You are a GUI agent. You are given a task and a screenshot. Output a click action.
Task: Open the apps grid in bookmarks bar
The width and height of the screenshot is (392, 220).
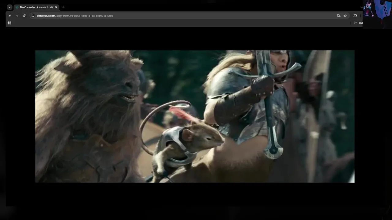pyautogui.click(x=9, y=23)
